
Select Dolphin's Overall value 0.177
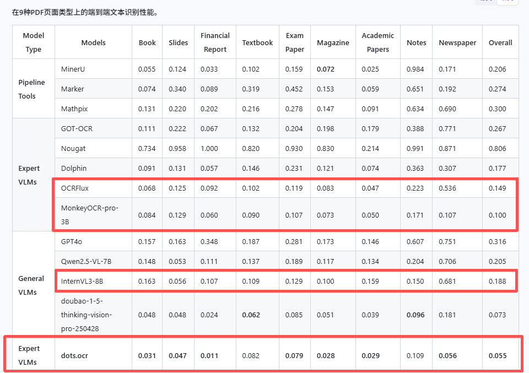(x=497, y=168)
